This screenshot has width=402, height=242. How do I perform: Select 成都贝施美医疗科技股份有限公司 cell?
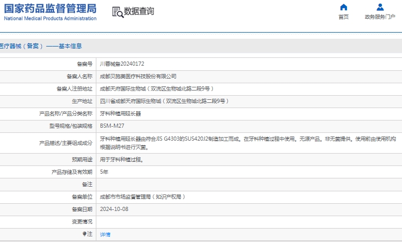(138, 76)
